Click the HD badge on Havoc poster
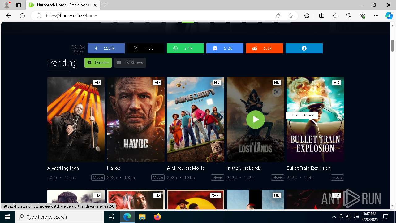The width and height of the screenshot is (396, 223). (x=157, y=82)
